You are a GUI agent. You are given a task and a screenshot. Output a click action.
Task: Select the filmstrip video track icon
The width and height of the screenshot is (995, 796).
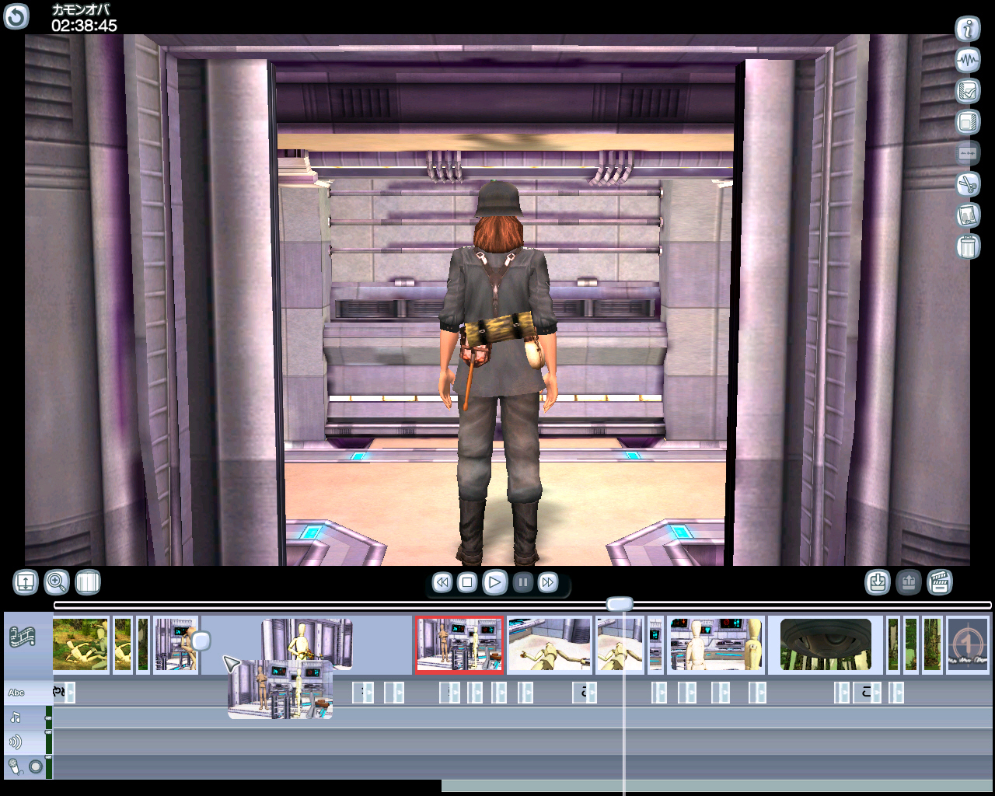[x=23, y=638]
